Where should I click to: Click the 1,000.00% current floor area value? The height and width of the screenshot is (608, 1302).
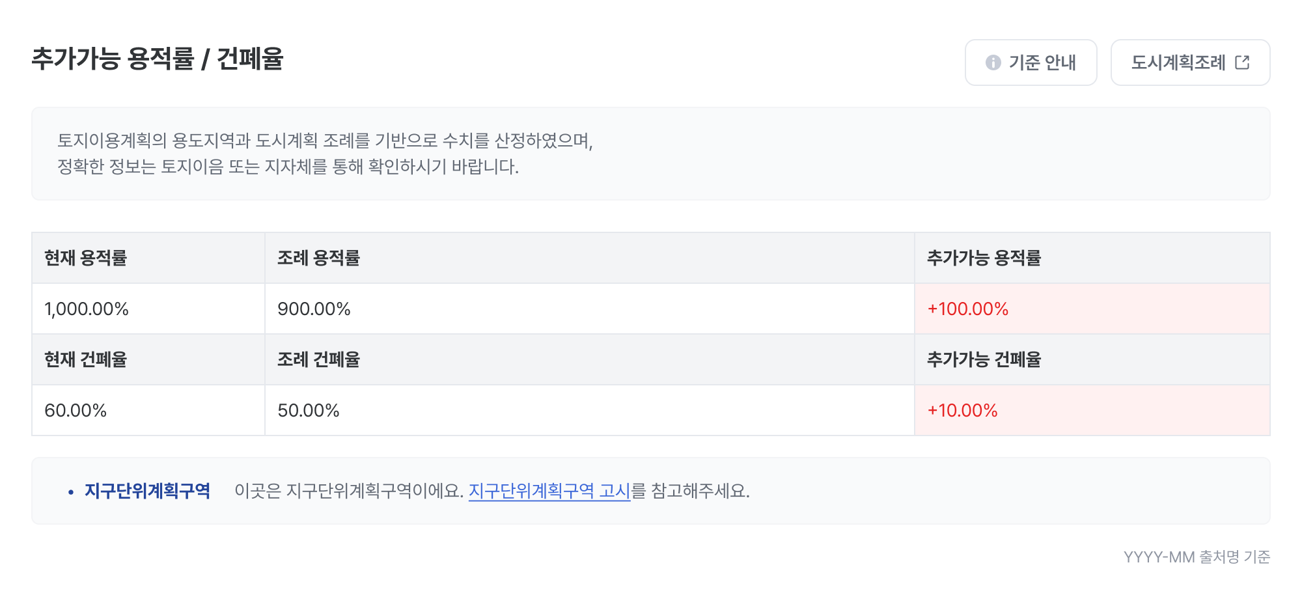pos(87,309)
